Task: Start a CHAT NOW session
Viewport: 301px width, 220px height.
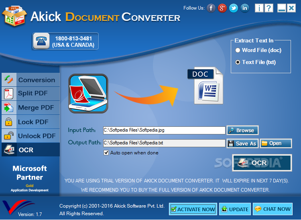Action: 273,209
